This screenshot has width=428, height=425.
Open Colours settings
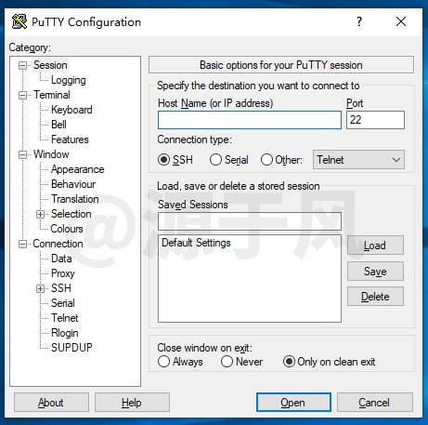tap(67, 229)
